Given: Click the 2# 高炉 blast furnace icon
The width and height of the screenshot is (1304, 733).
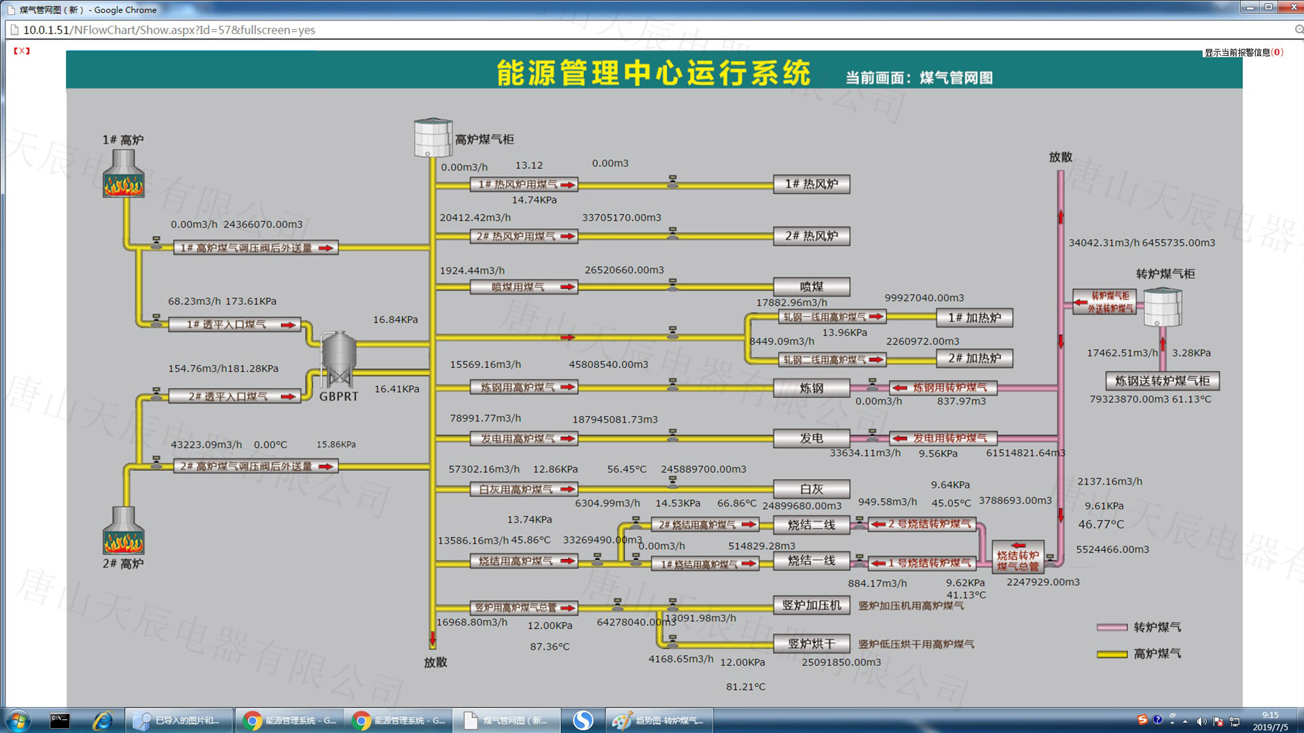Looking at the screenshot, I should [124, 540].
